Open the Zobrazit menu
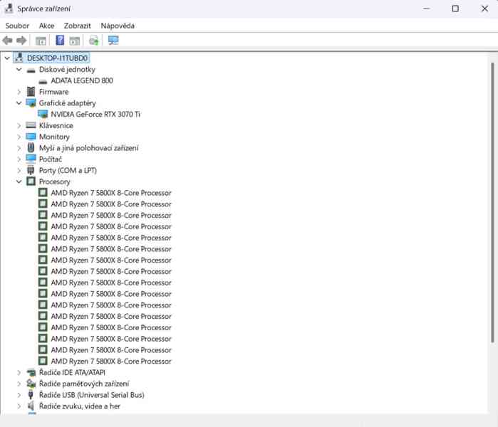498x427 pixels. click(77, 26)
